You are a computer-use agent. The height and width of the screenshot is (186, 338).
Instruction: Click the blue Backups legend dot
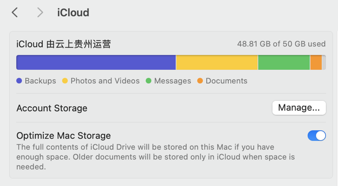[x=19, y=81]
